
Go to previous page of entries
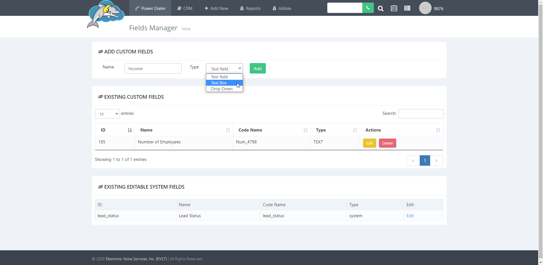click(x=413, y=161)
